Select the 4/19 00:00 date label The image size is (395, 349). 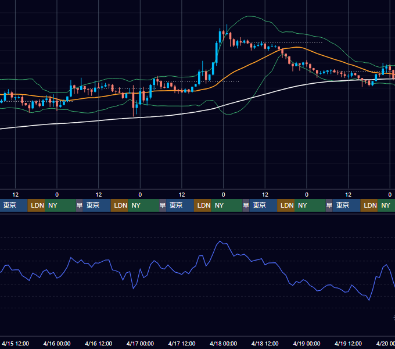[307, 343]
